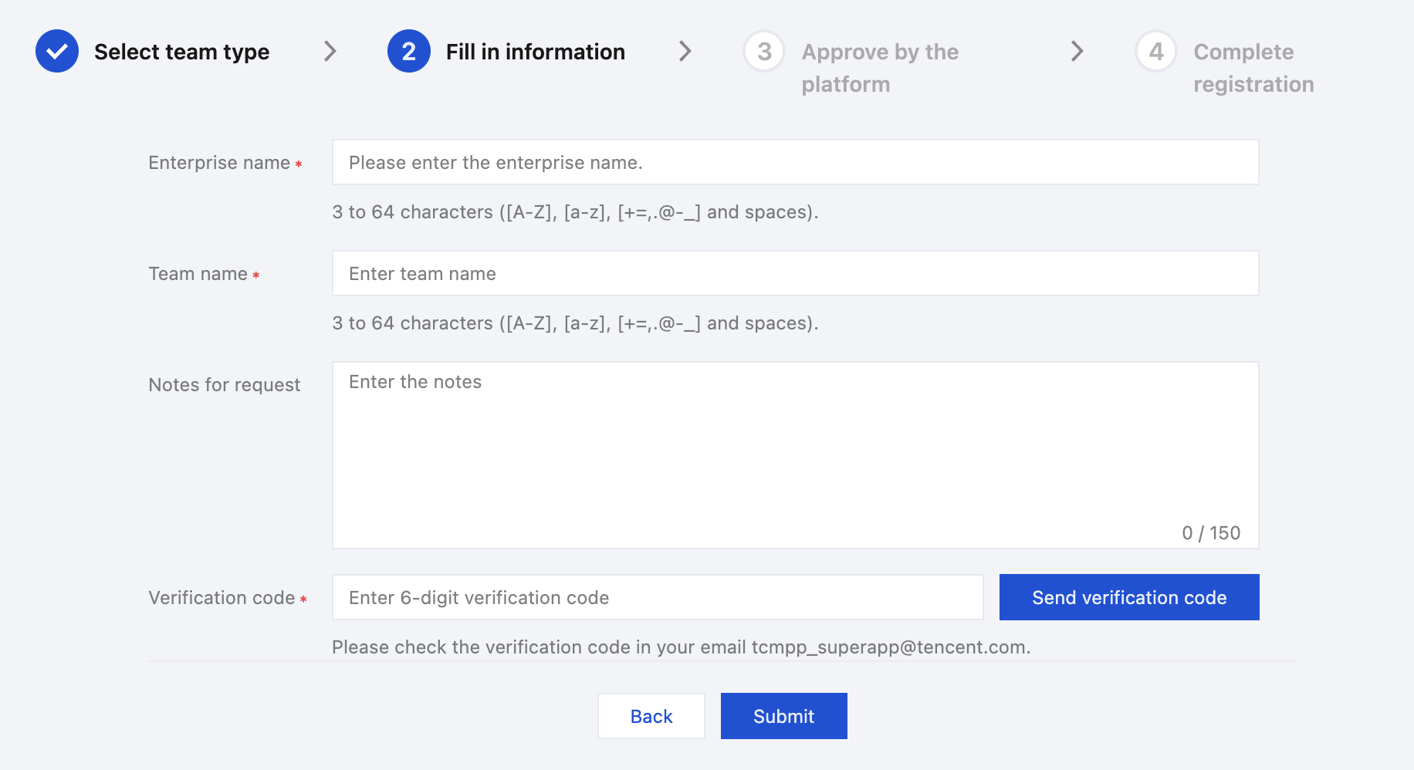Select the 'Fill in information' step label
Screen dimensions: 1414x770
pyautogui.click(x=535, y=52)
